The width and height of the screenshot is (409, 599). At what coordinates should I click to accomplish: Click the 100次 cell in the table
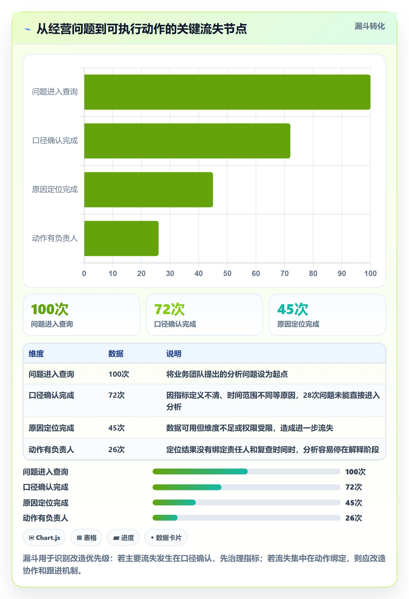tap(119, 374)
